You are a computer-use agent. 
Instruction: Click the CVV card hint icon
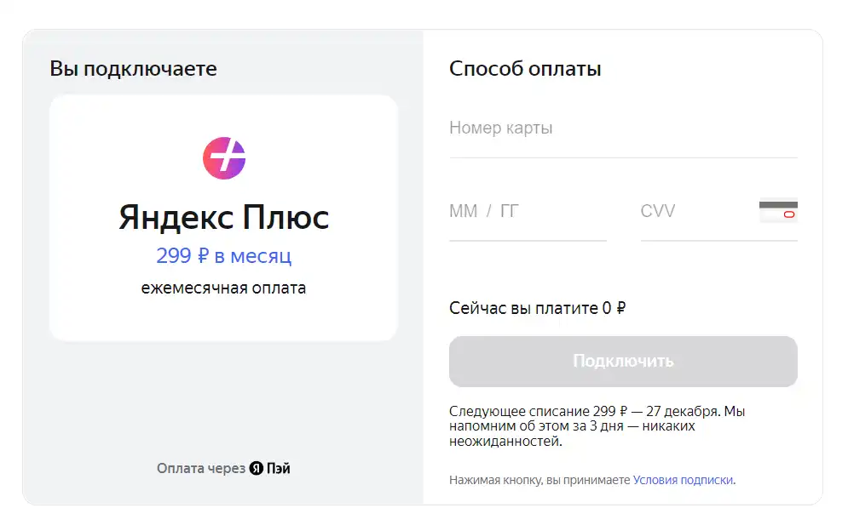click(x=778, y=210)
